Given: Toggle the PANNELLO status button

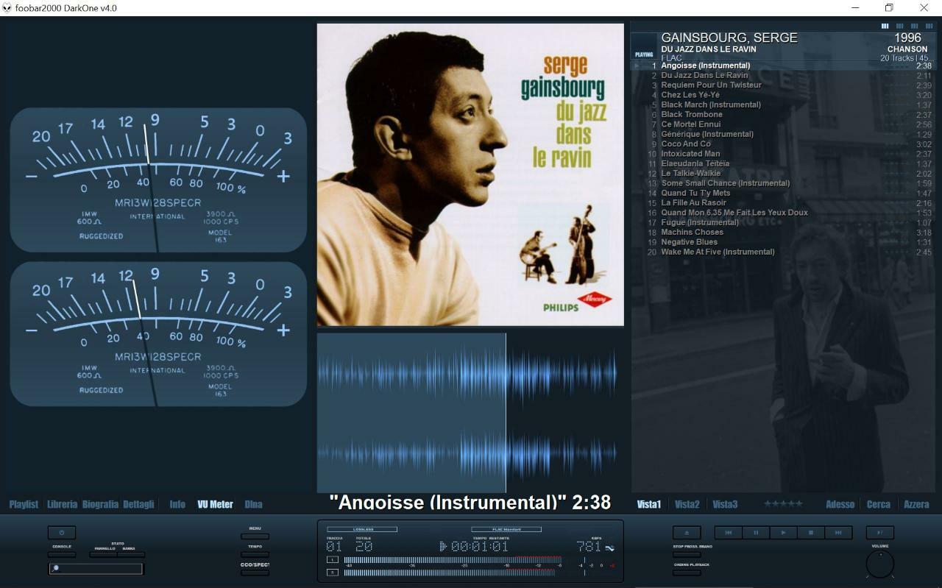Looking at the screenshot, I should (103, 554).
